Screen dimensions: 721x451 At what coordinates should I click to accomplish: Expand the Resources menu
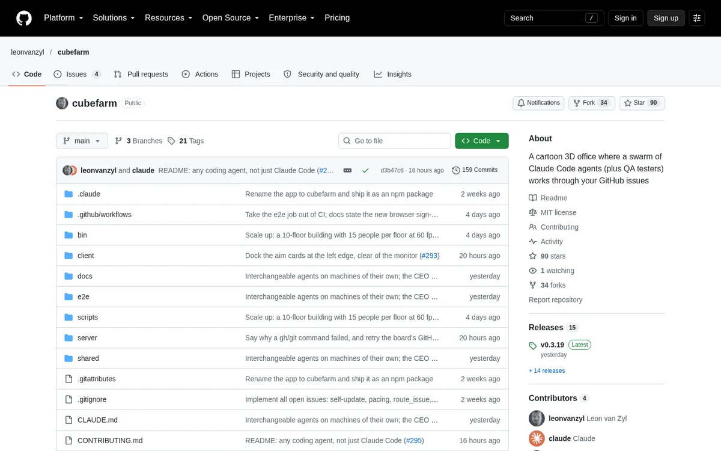click(169, 18)
